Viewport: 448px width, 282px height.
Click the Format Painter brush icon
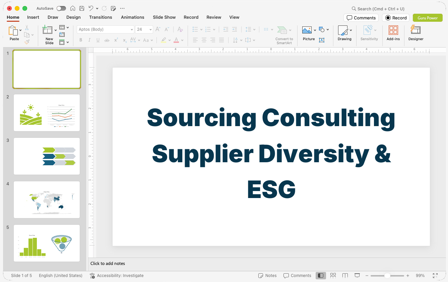(x=27, y=42)
